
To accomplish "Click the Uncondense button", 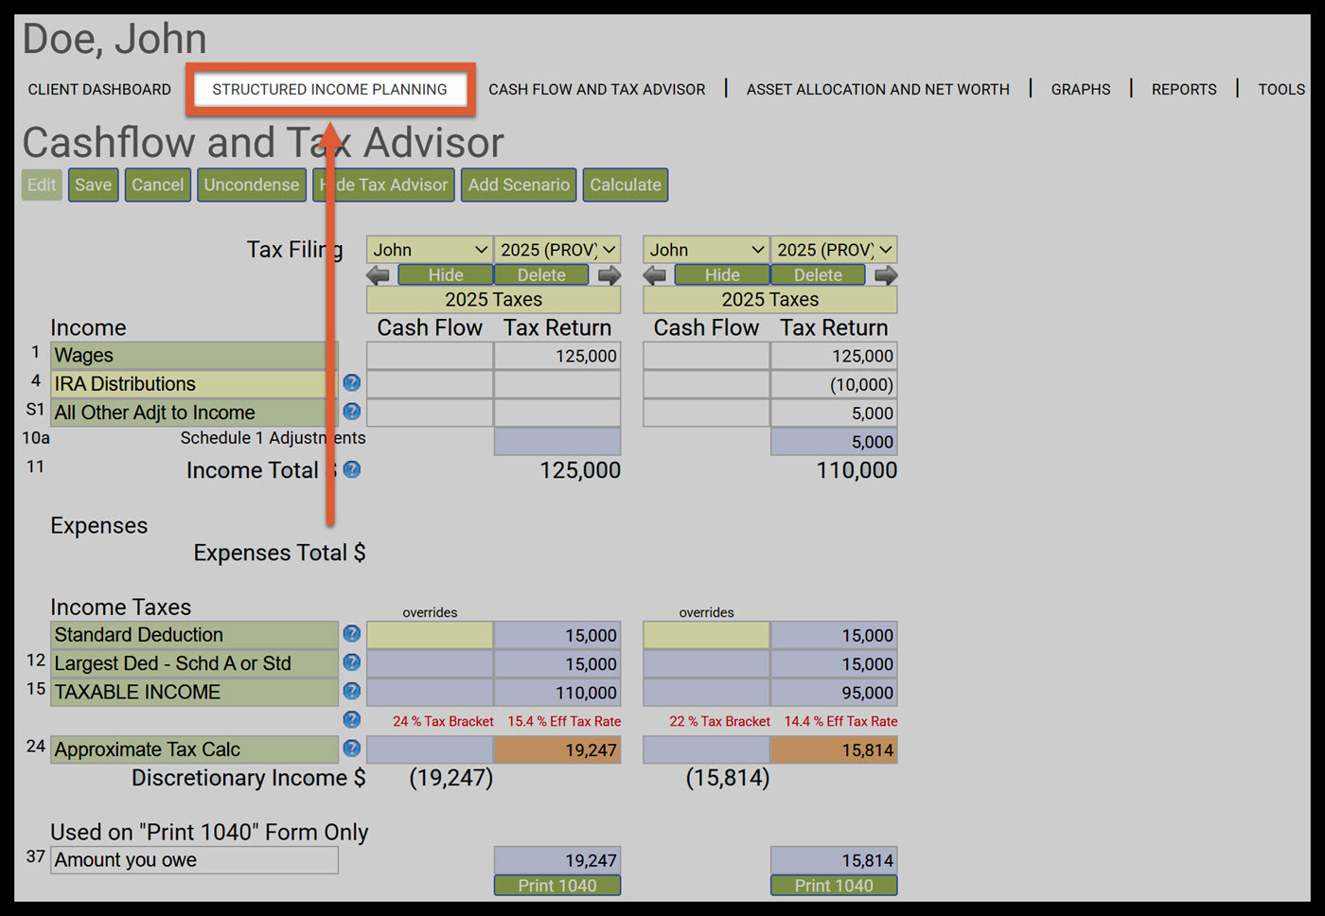I will 252,185.
